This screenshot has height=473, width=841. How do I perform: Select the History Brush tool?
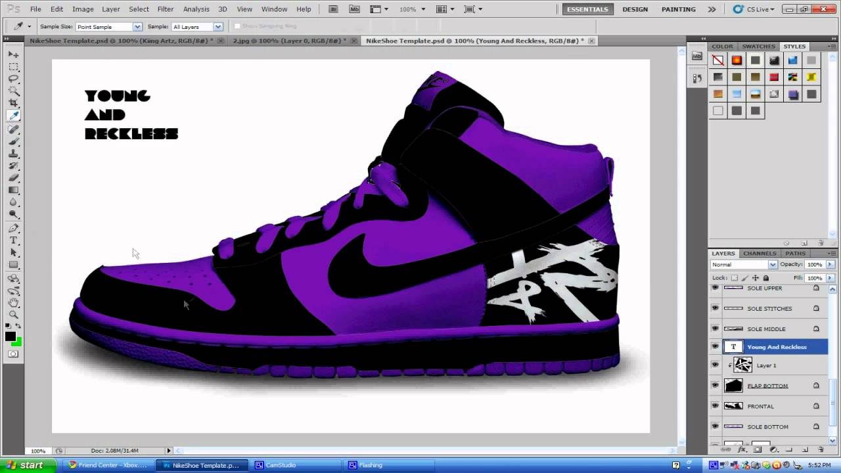[x=13, y=166]
